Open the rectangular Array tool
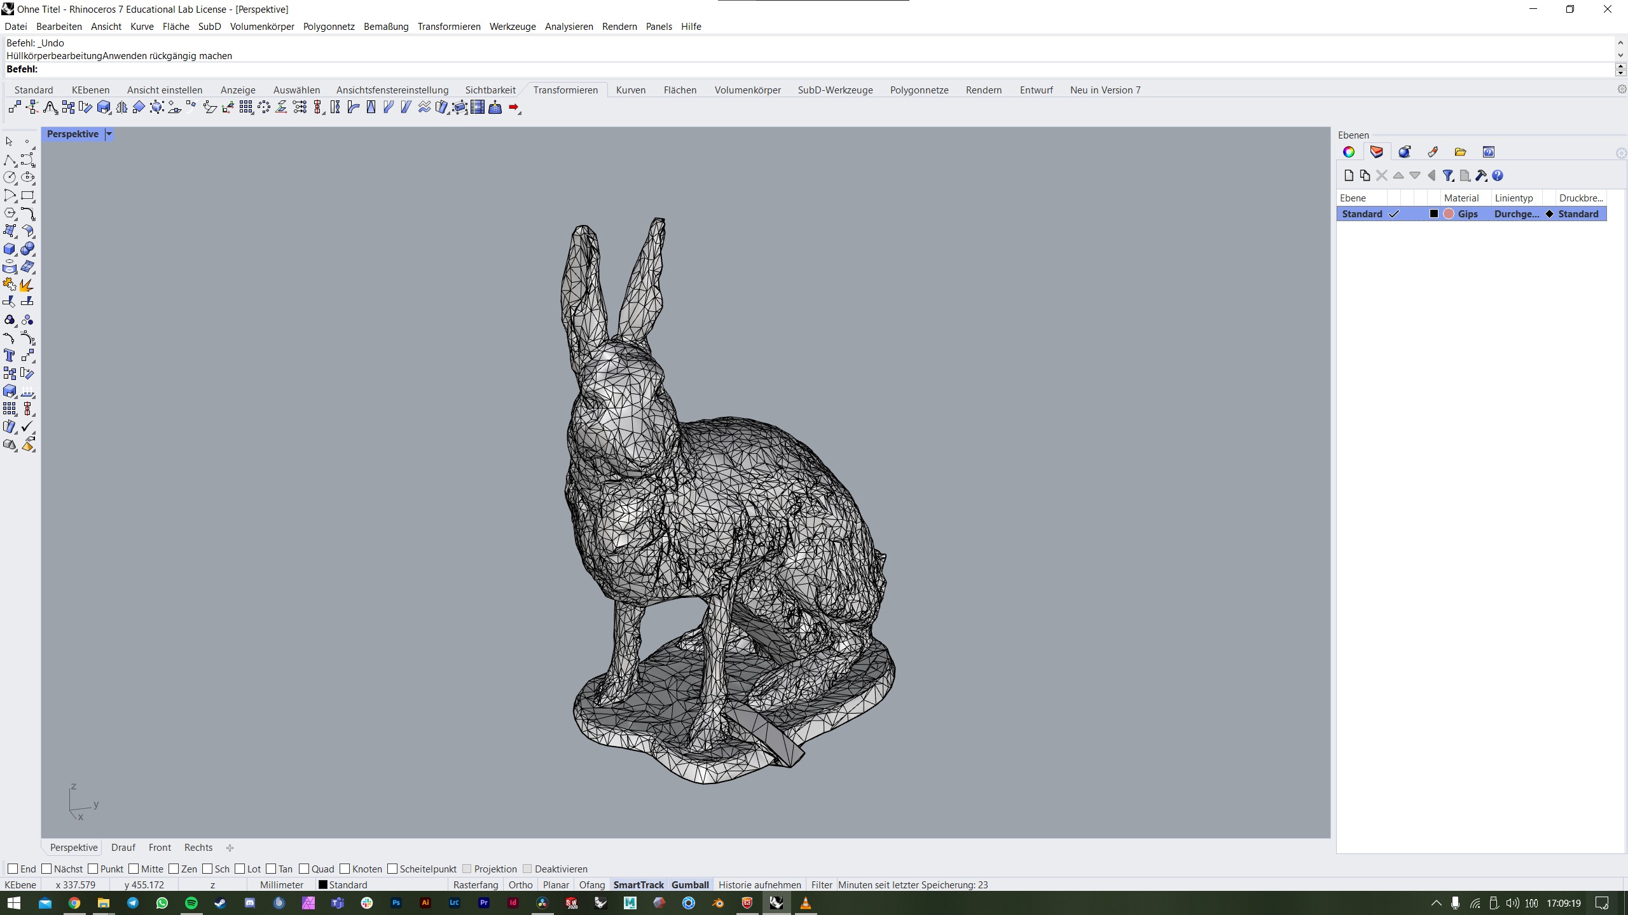This screenshot has width=1628, height=915. tap(245, 107)
